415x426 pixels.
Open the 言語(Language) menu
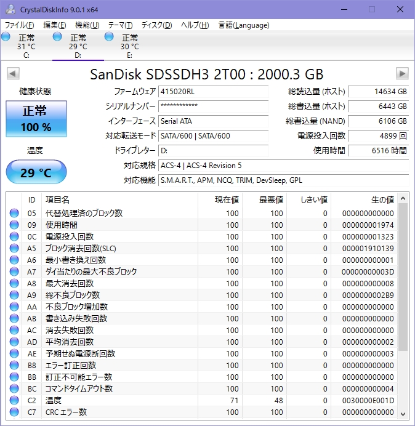coord(244,25)
